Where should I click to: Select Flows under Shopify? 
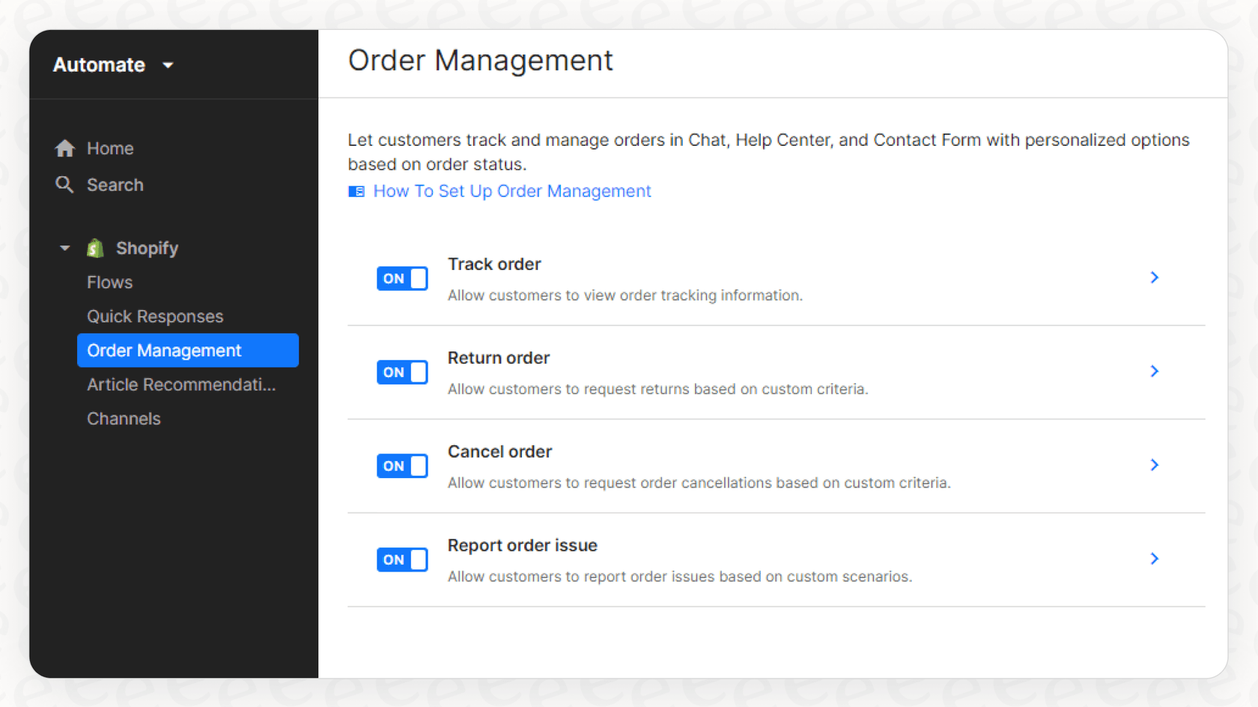109,282
